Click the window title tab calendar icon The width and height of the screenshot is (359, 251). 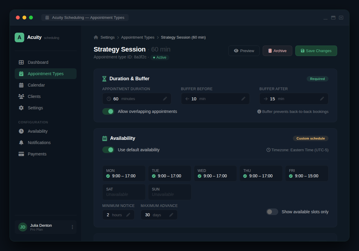point(47,18)
